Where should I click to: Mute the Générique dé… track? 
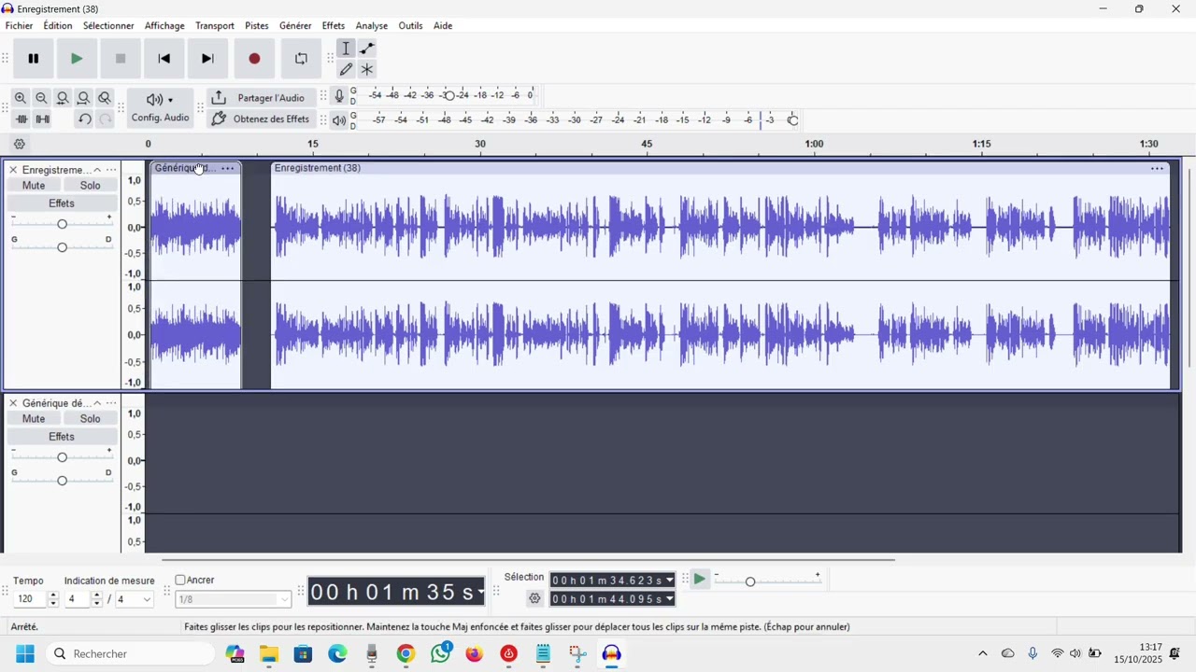tap(34, 419)
